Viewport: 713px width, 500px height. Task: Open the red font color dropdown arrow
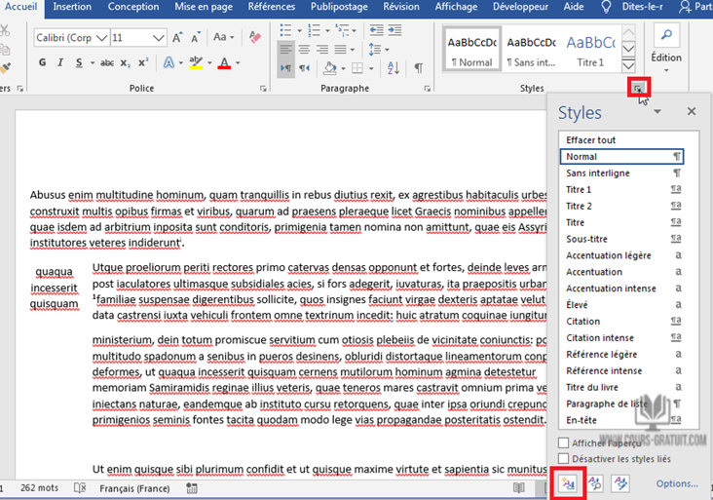238,63
